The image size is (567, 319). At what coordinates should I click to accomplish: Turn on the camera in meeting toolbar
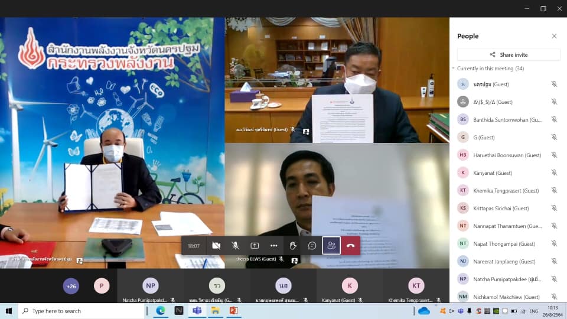pyautogui.click(x=216, y=246)
